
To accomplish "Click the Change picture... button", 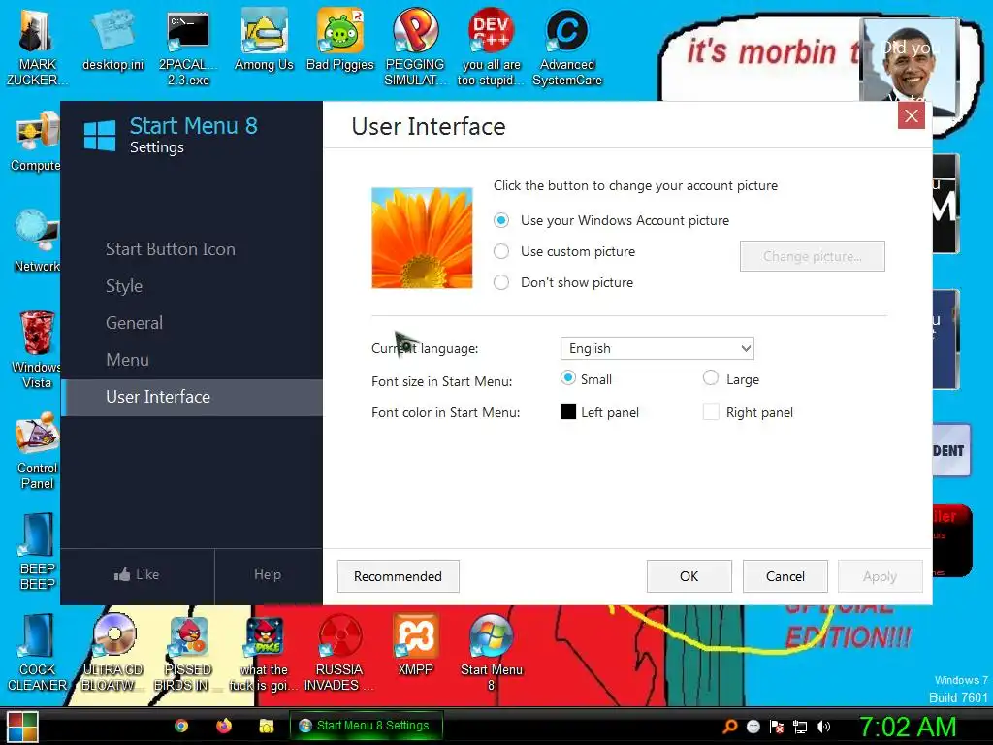I will (812, 256).
